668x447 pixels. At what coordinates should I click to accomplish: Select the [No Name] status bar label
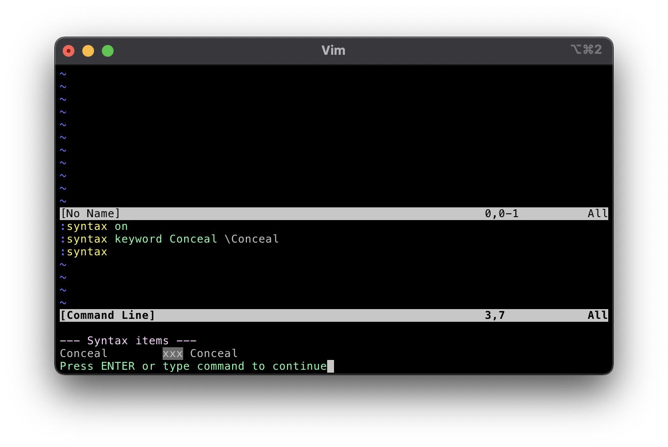pos(90,213)
